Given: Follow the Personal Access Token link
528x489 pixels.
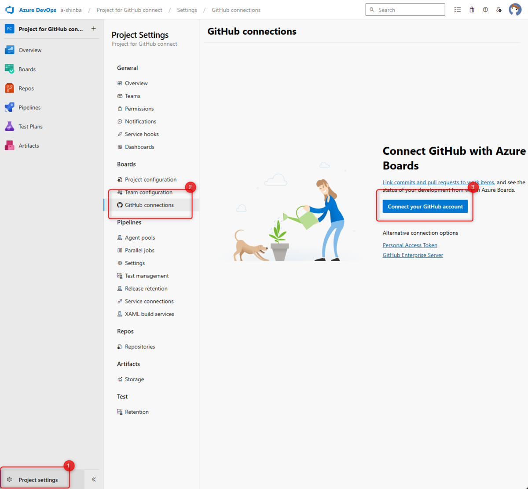Looking at the screenshot, I should (410, 245).
